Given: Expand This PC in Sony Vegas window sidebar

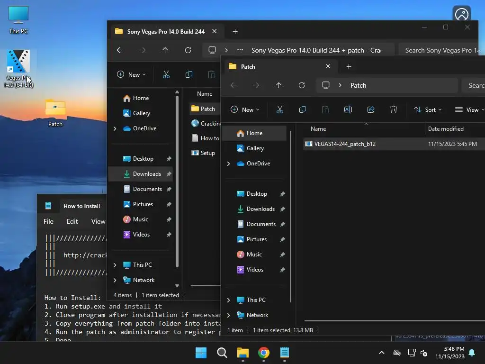Looking at the screenshot, I should click(115, 265).
